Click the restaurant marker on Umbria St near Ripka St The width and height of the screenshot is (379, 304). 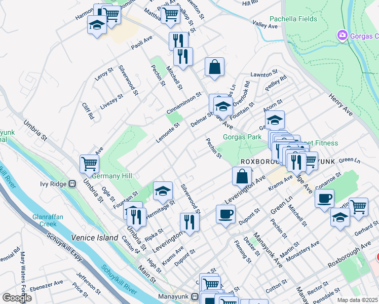(136, 217)
